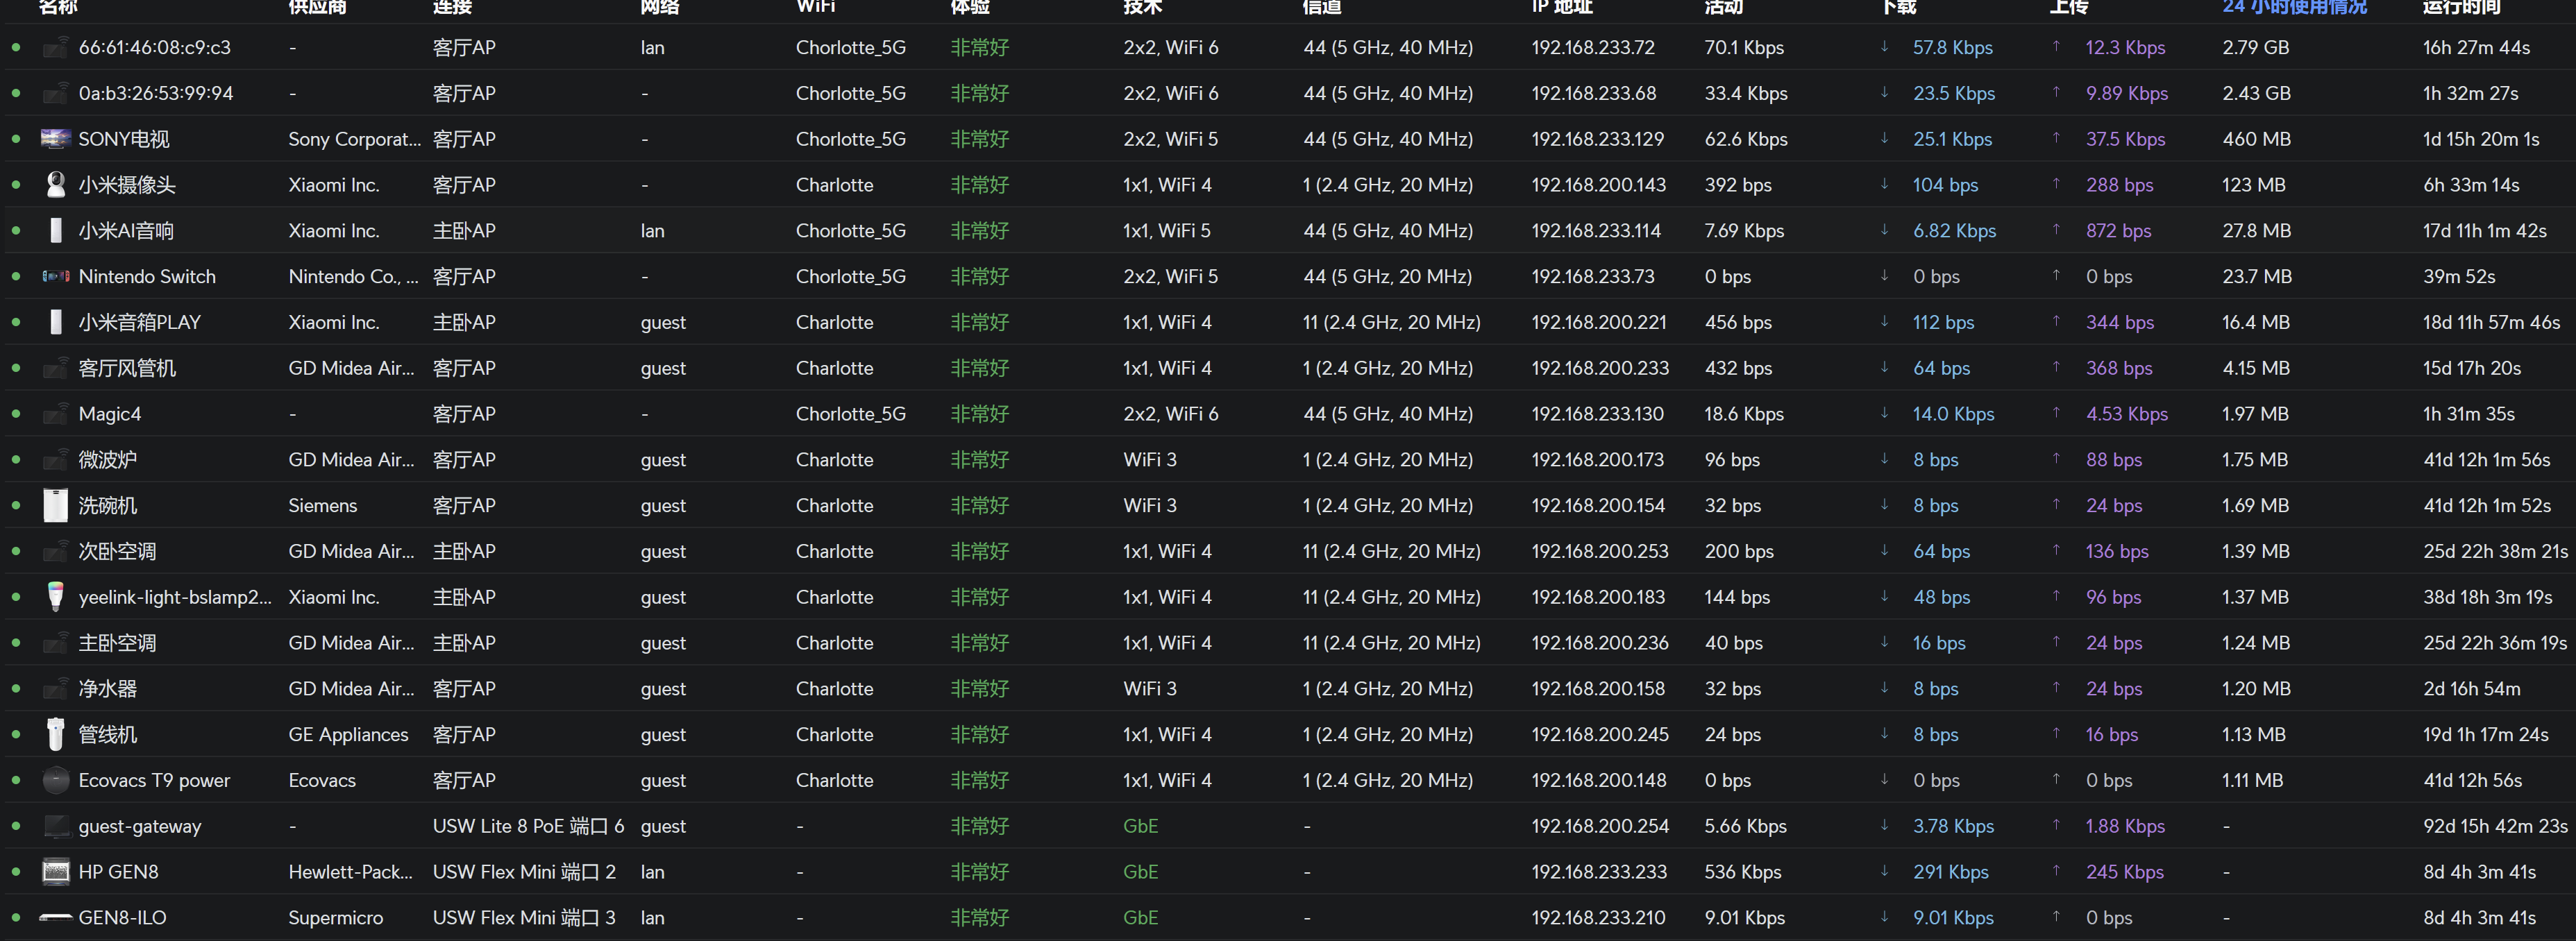Click the HP GEN8 server icon
Viewport: 2576px width, 941px height.
pyautogui.click(x=55, y=872)
